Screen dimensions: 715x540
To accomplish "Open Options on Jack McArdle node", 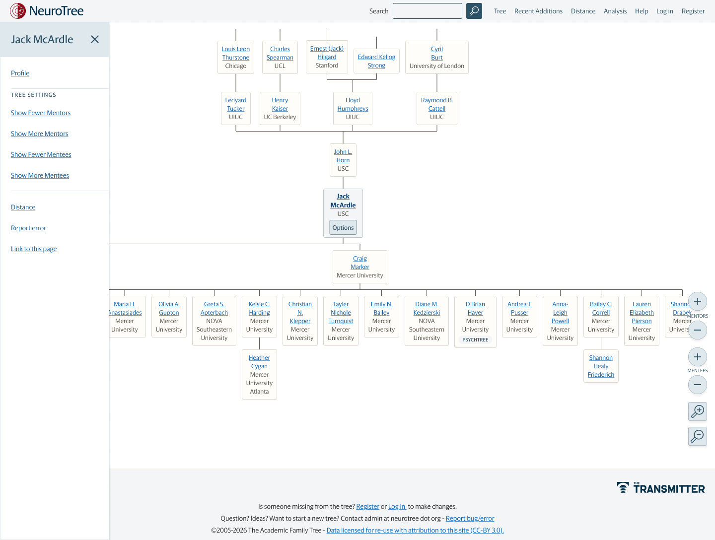I will tap(343, 227).
